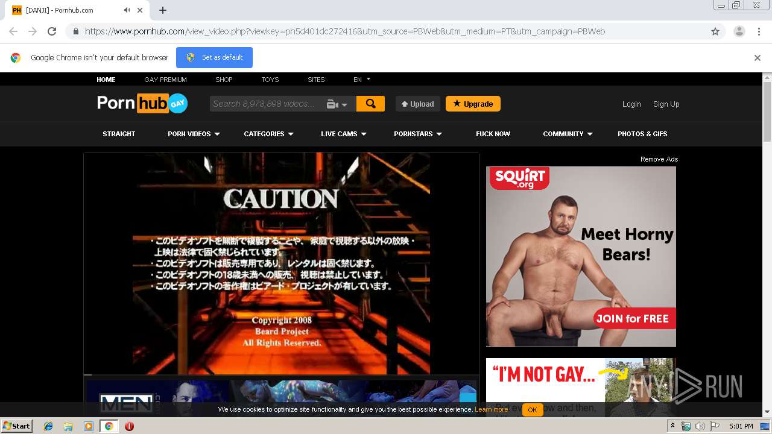772x434 pixels.
Task: Switch to the STRAIGHT section
Action: pyautogui.click(x=119, y=134)
